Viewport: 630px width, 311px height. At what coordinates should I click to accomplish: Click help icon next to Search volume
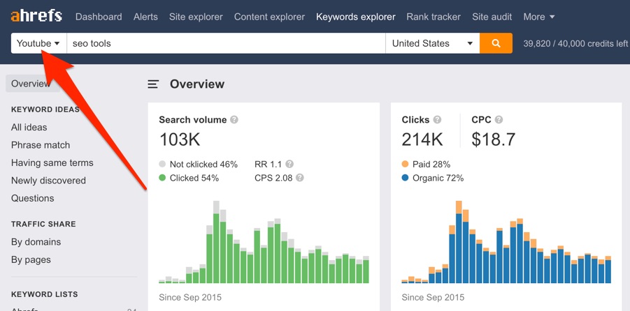(234, 120)
